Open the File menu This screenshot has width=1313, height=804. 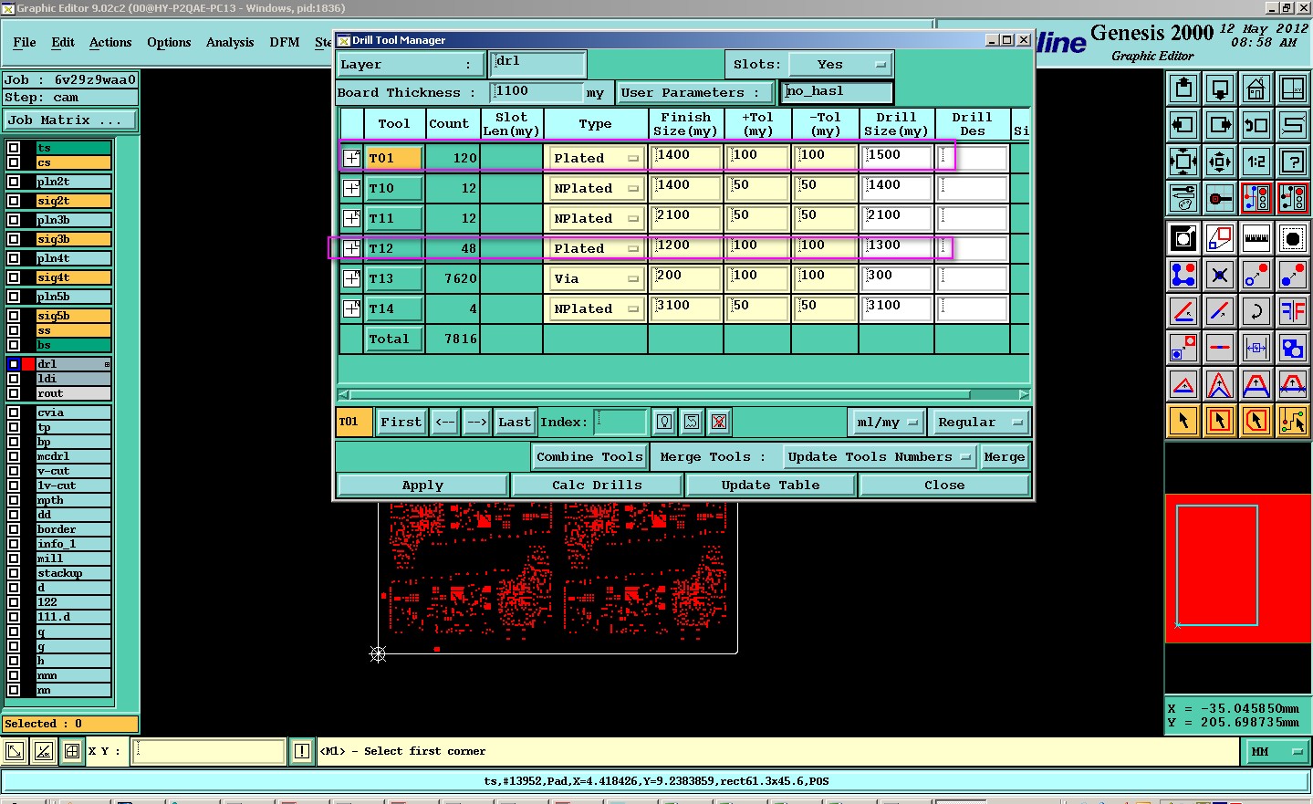(x=25, y=42)
